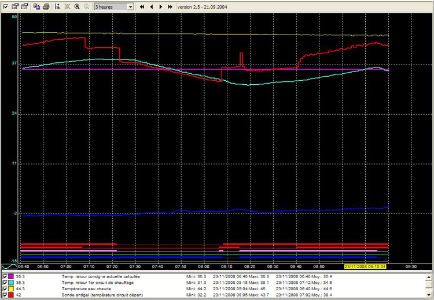Uncheck the Température eau chaude curve
Viewport: 434px width, 300px height.
tap(5, 289)
